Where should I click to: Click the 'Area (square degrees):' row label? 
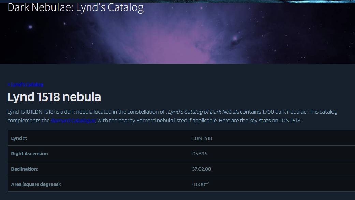[x=36, y=184]
